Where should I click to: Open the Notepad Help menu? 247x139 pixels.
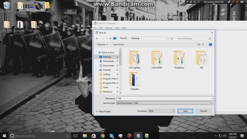click(124, 28)
